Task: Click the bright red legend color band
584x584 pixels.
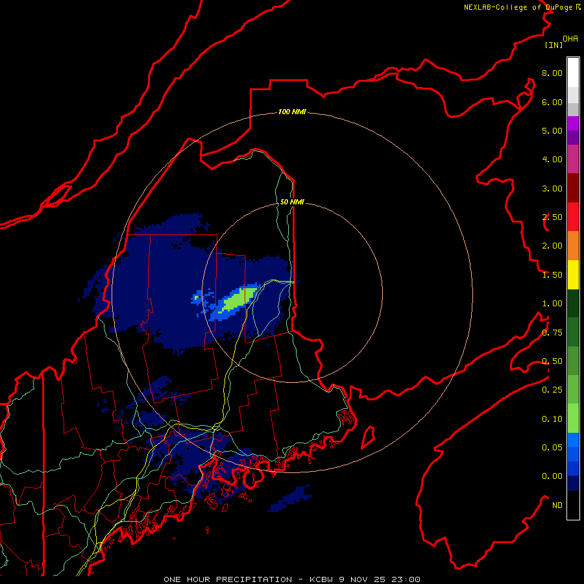Action: coord(573,217)
